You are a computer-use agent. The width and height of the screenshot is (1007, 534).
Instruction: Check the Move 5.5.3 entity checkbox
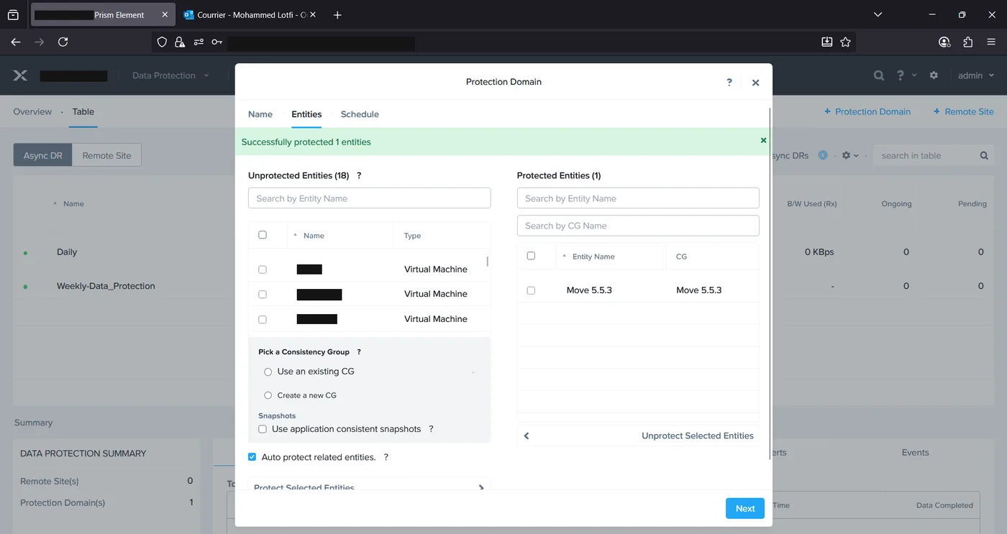[531, 290]
